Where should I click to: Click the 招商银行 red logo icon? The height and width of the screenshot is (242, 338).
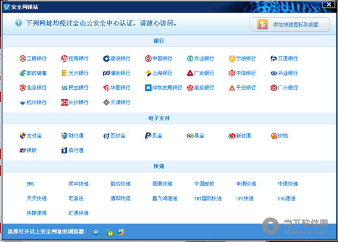(64, 58)
